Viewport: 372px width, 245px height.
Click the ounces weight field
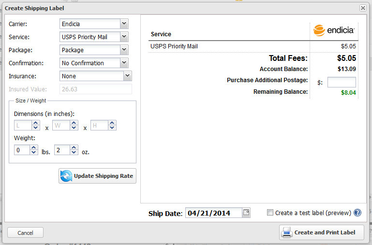pyautogui.click(x=62, y=150)
